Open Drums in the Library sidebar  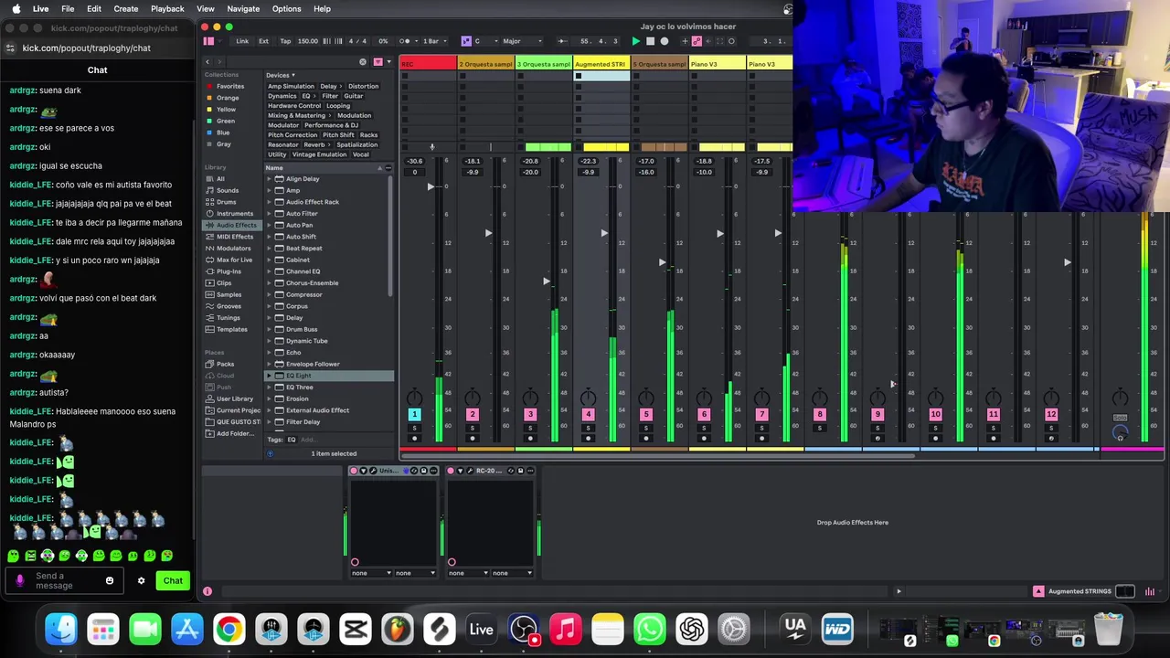(226, 202)
